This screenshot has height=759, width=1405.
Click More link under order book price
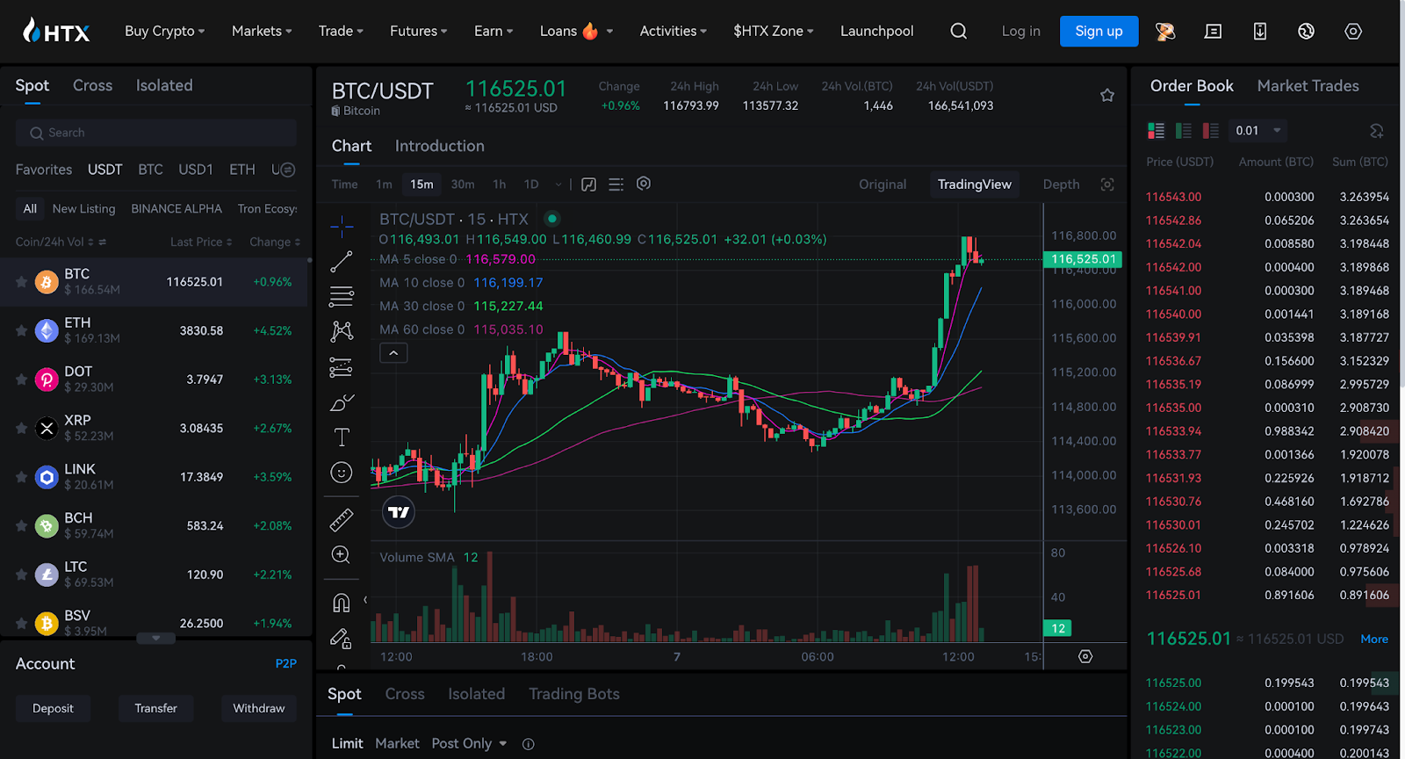[x=1374, y=639]
